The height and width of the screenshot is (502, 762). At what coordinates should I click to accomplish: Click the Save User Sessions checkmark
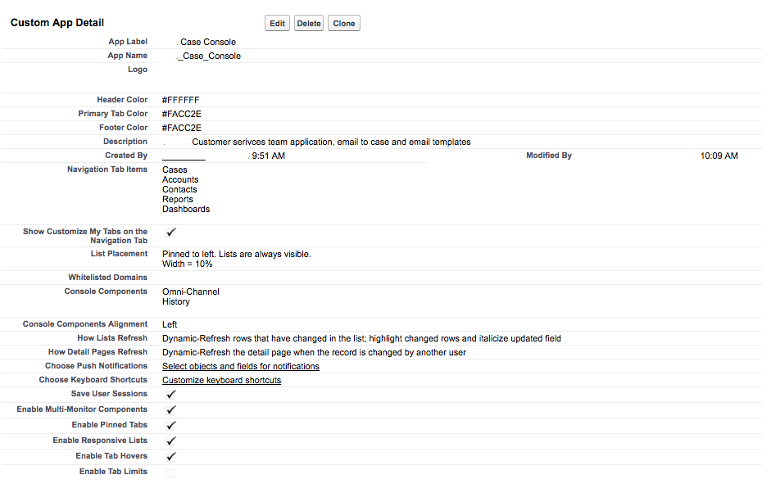(170, 394)
